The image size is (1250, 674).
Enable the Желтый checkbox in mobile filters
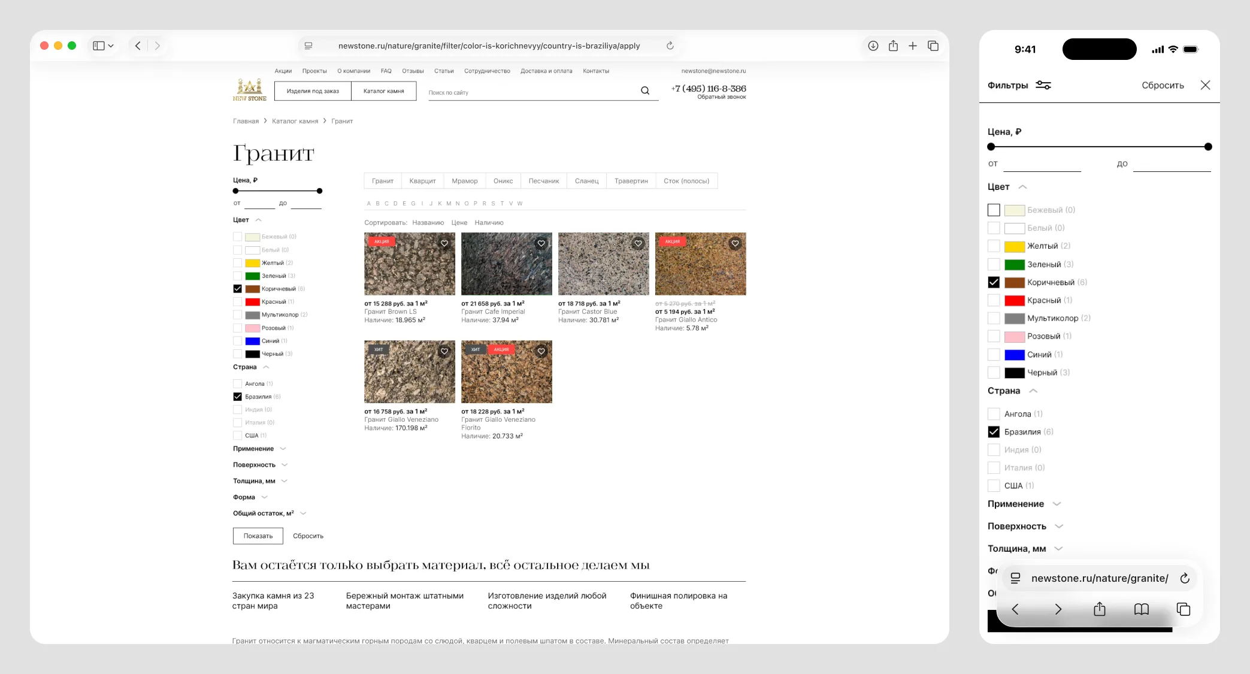994,246
